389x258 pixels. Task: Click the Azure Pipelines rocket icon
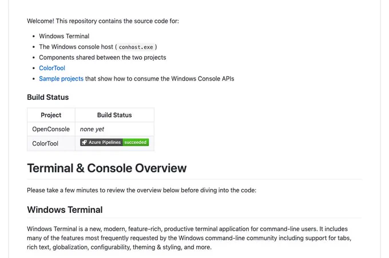84,142
